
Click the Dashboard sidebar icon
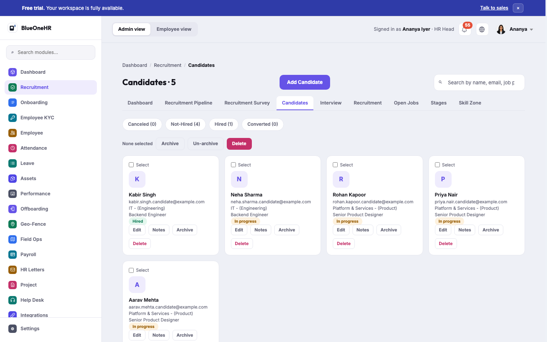click(x=13, y=72)
